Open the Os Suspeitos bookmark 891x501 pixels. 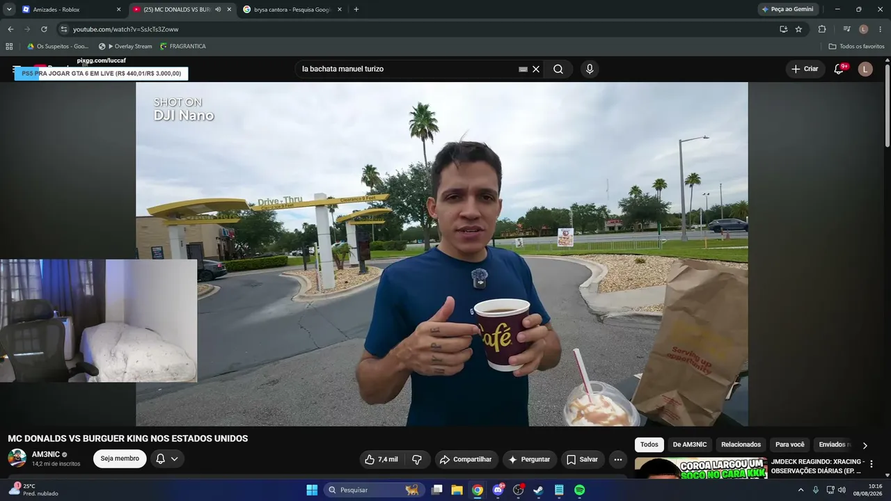point(58,47)
